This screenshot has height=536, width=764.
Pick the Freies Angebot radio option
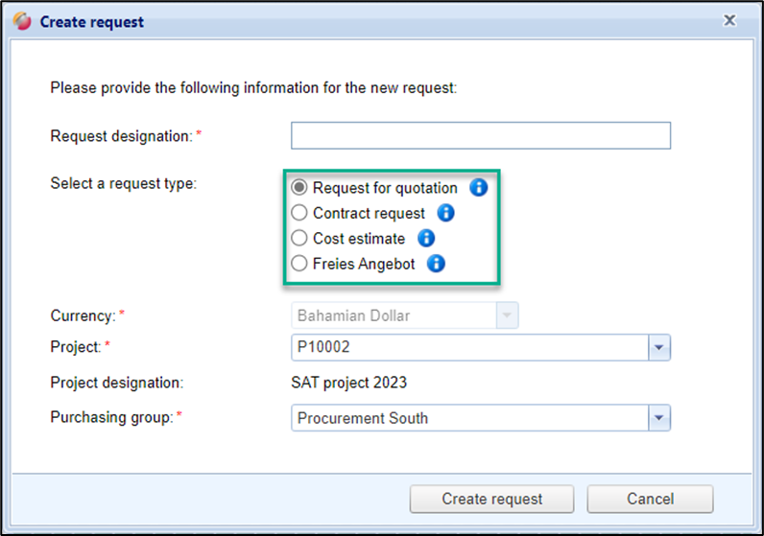click(x=299, y=264)
